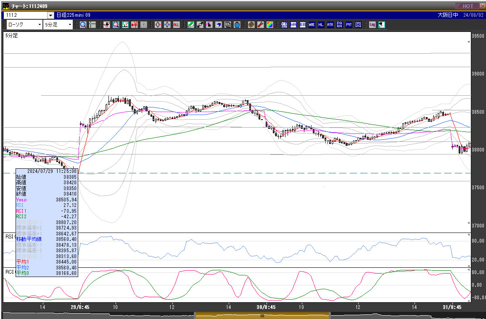Click the 5分足 label inside the chart

coord(12,36)
